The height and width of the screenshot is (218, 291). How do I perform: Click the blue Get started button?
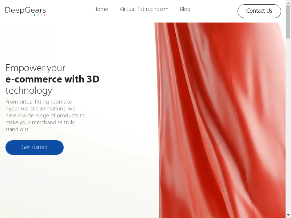pos(35,148)
